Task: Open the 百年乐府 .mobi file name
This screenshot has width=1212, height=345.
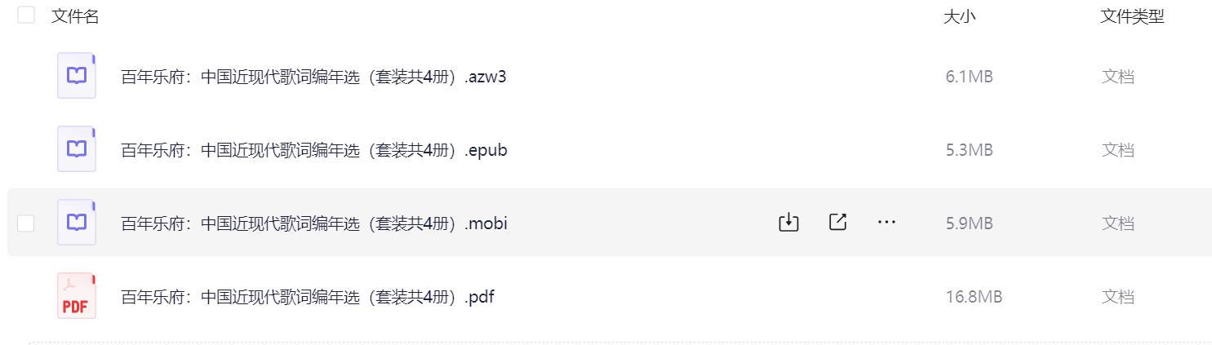Action: click(x=313, y=223)
